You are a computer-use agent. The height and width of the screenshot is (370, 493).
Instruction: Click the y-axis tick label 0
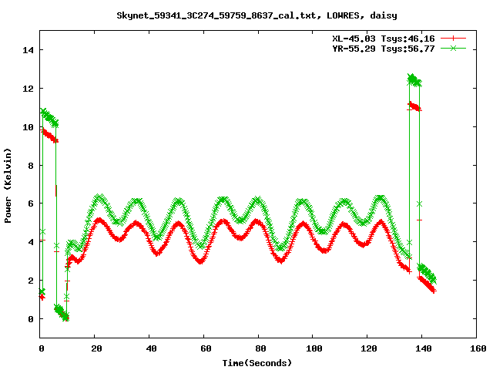31,319
